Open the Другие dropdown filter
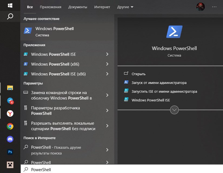 [x=125, y=7]
